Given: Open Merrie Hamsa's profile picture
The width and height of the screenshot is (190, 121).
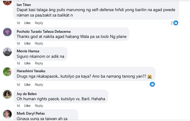Looking at the screenshot, I should click(x=7, y=52).
